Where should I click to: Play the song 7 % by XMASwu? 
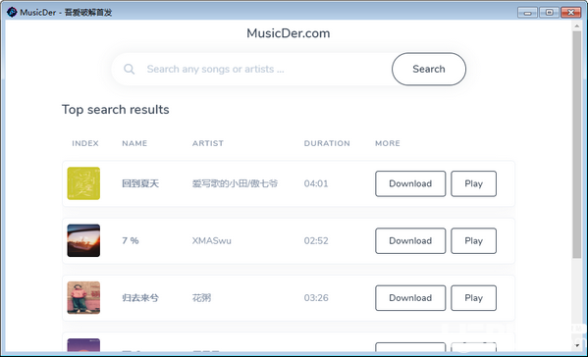coord(473,241)
